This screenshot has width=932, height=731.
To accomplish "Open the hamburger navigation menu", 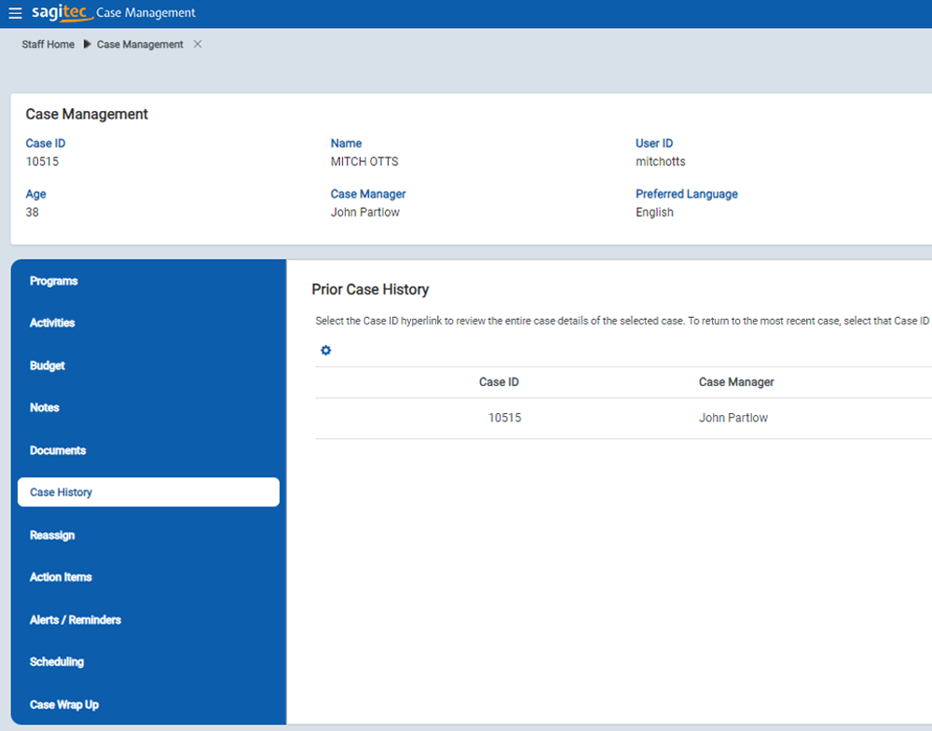I will pos(15,12).
